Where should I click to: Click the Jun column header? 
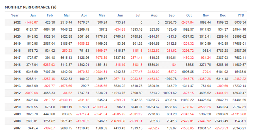coord(120,15)
